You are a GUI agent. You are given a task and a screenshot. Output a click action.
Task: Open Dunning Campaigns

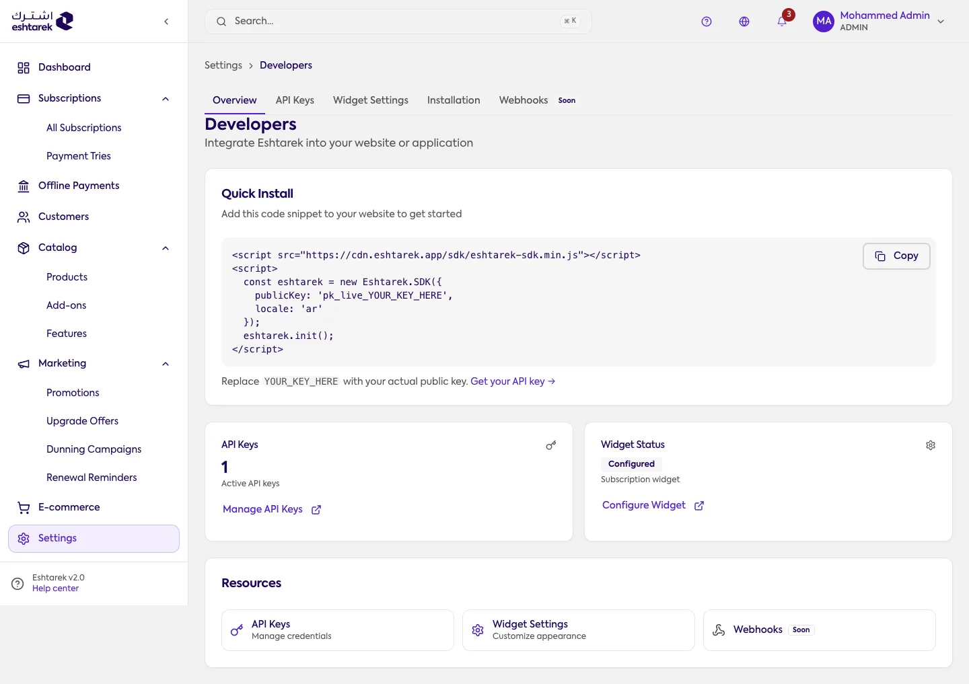[x=94, y=449]
